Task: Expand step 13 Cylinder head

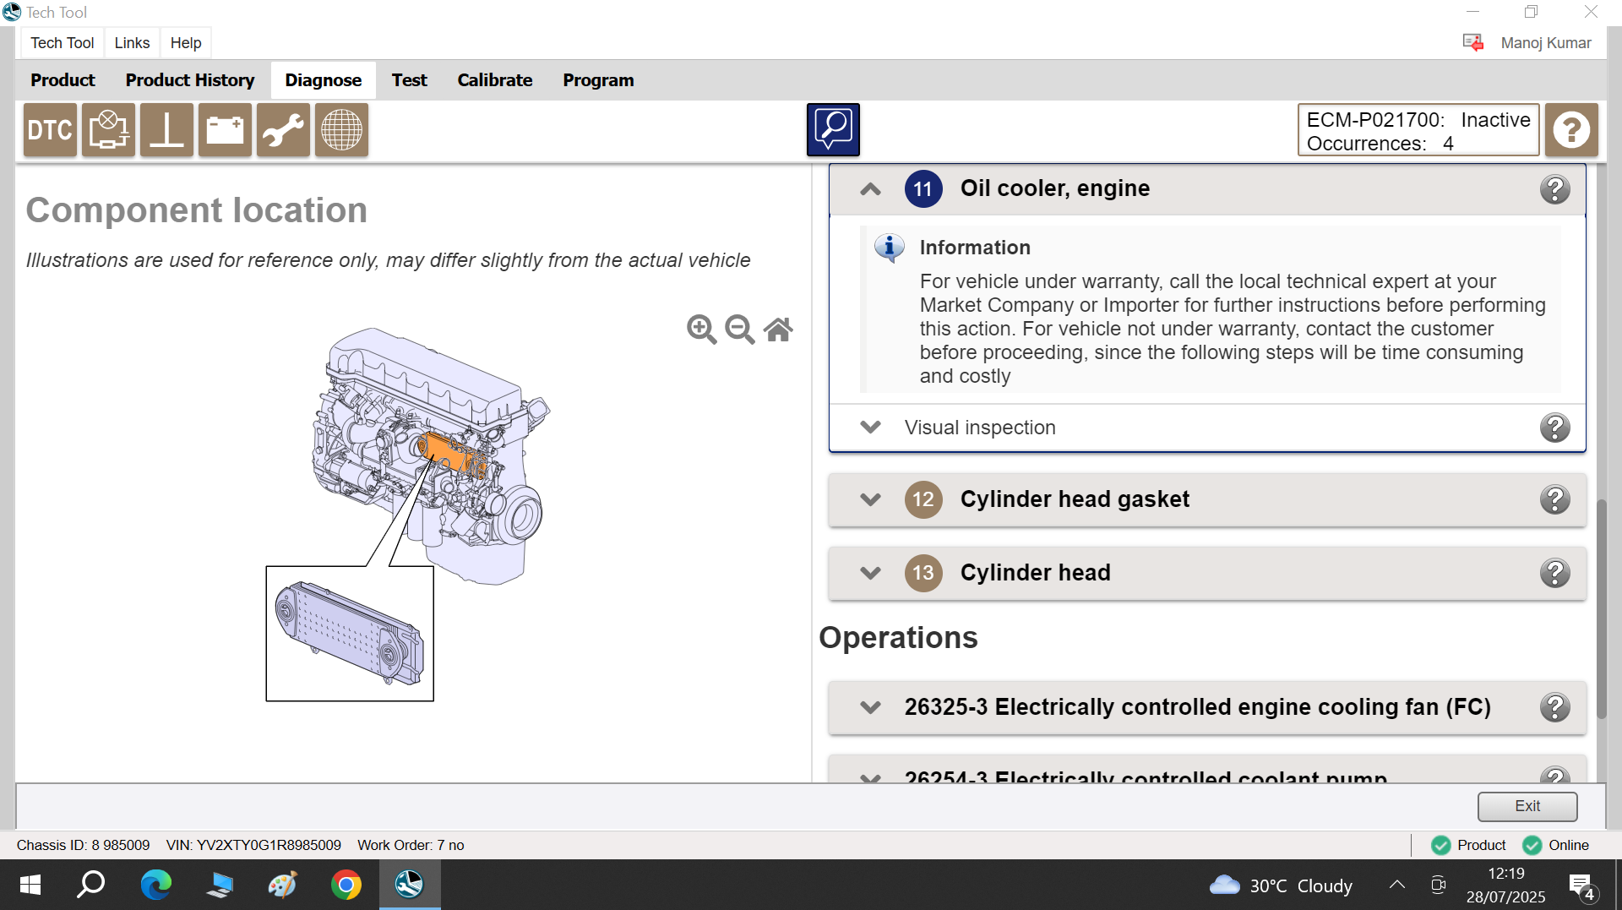Action: 870,573
